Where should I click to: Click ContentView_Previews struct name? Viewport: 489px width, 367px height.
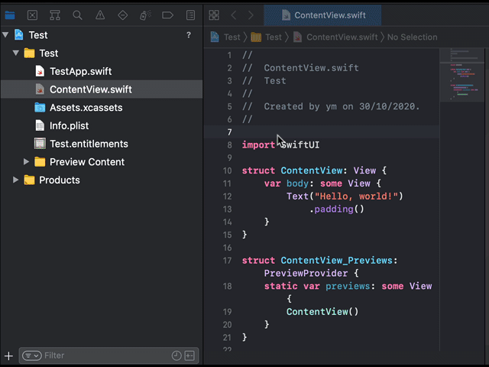[x=336, y=260]
